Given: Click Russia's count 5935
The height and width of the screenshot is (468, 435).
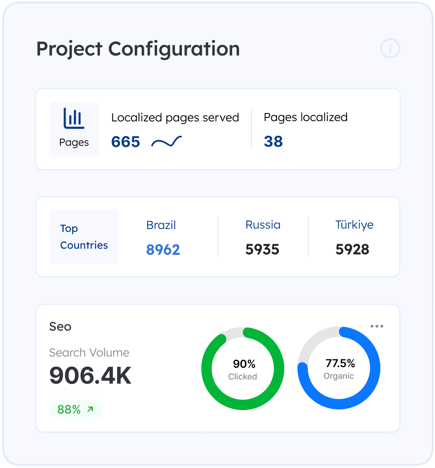Looking at the screenshot, I should pyautogui.click(x=262, y=250).
